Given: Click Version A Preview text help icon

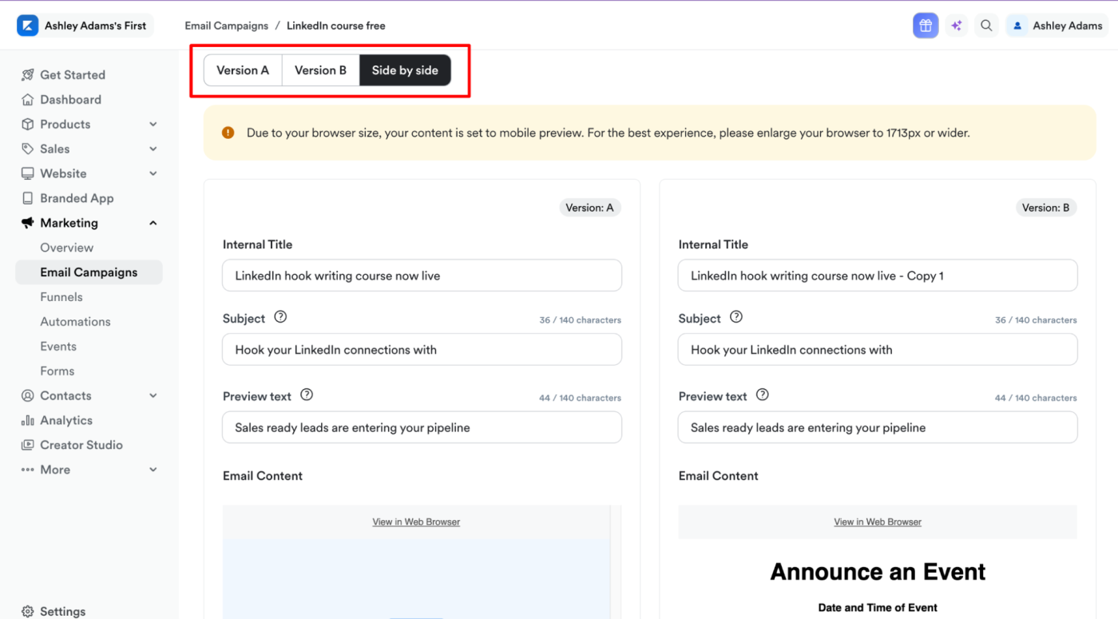Looking at the screenshot, I should pyautogui.click(x=307, y=395).
